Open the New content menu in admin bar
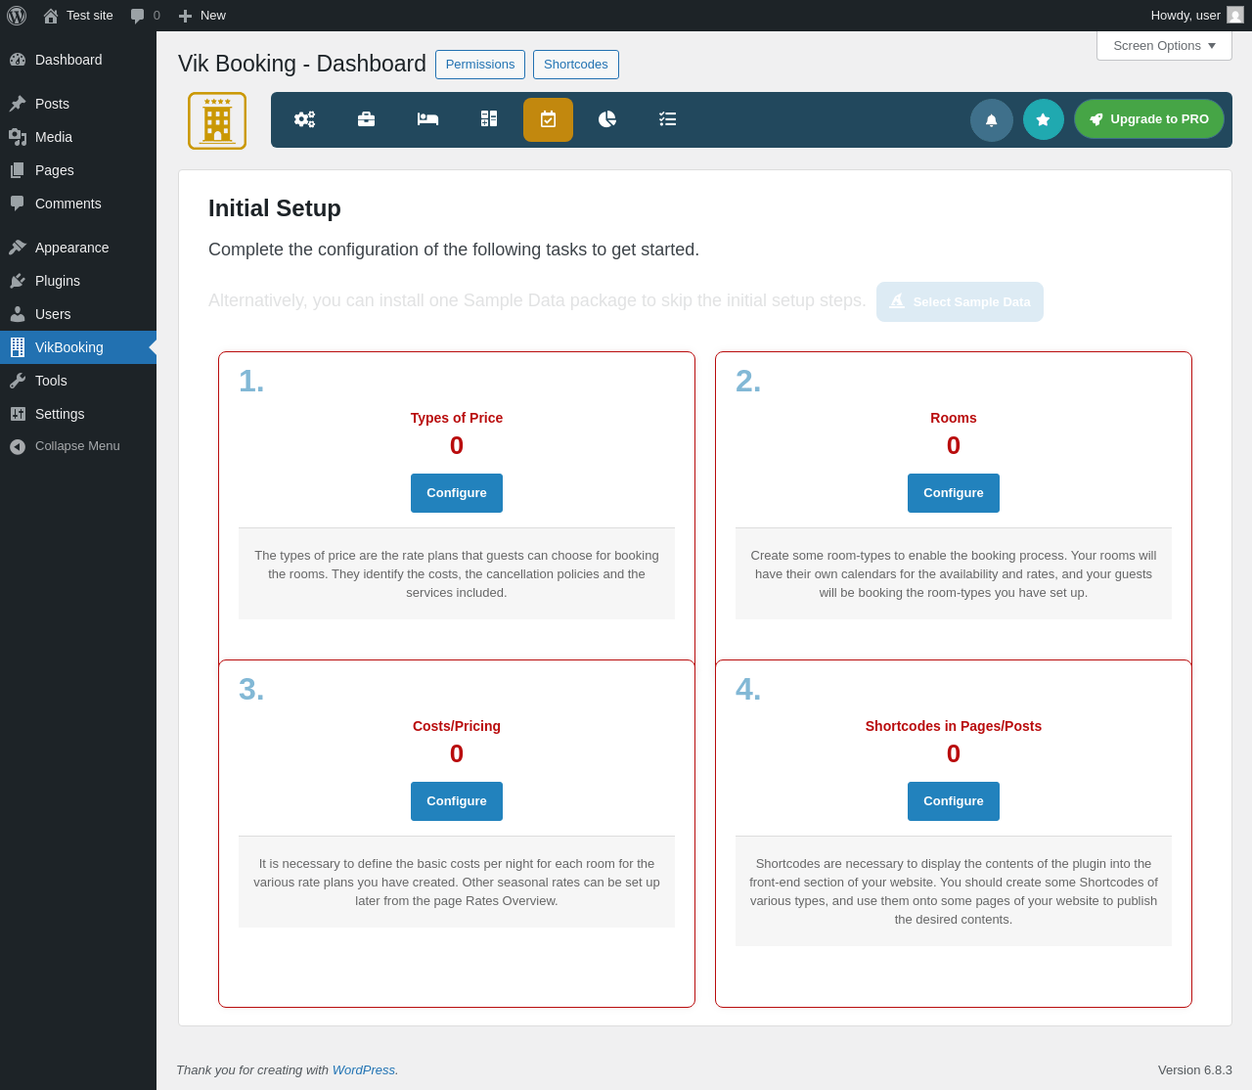 click(x=201, y=16)
